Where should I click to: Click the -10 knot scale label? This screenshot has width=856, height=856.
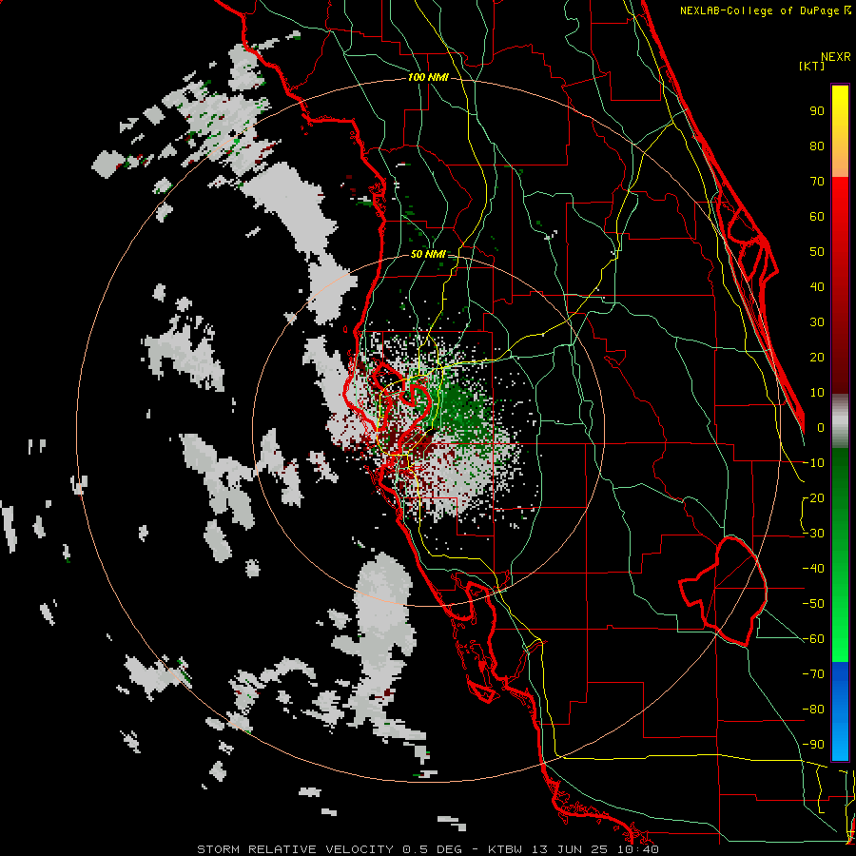[x=813, y=463]
